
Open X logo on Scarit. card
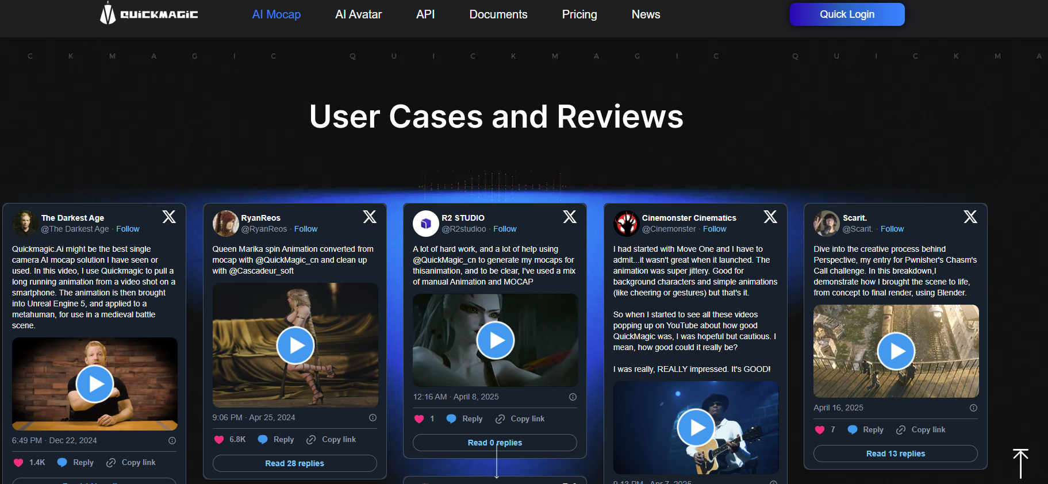click(970, 217)
